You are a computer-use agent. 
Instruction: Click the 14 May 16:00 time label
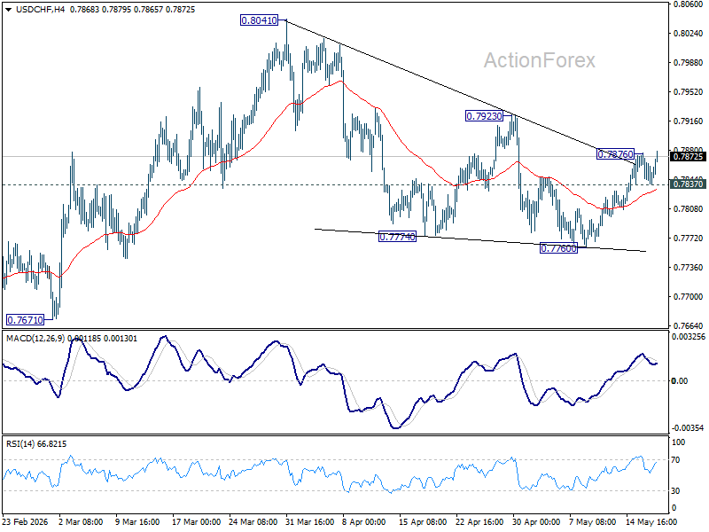click(x=651, y=521)
